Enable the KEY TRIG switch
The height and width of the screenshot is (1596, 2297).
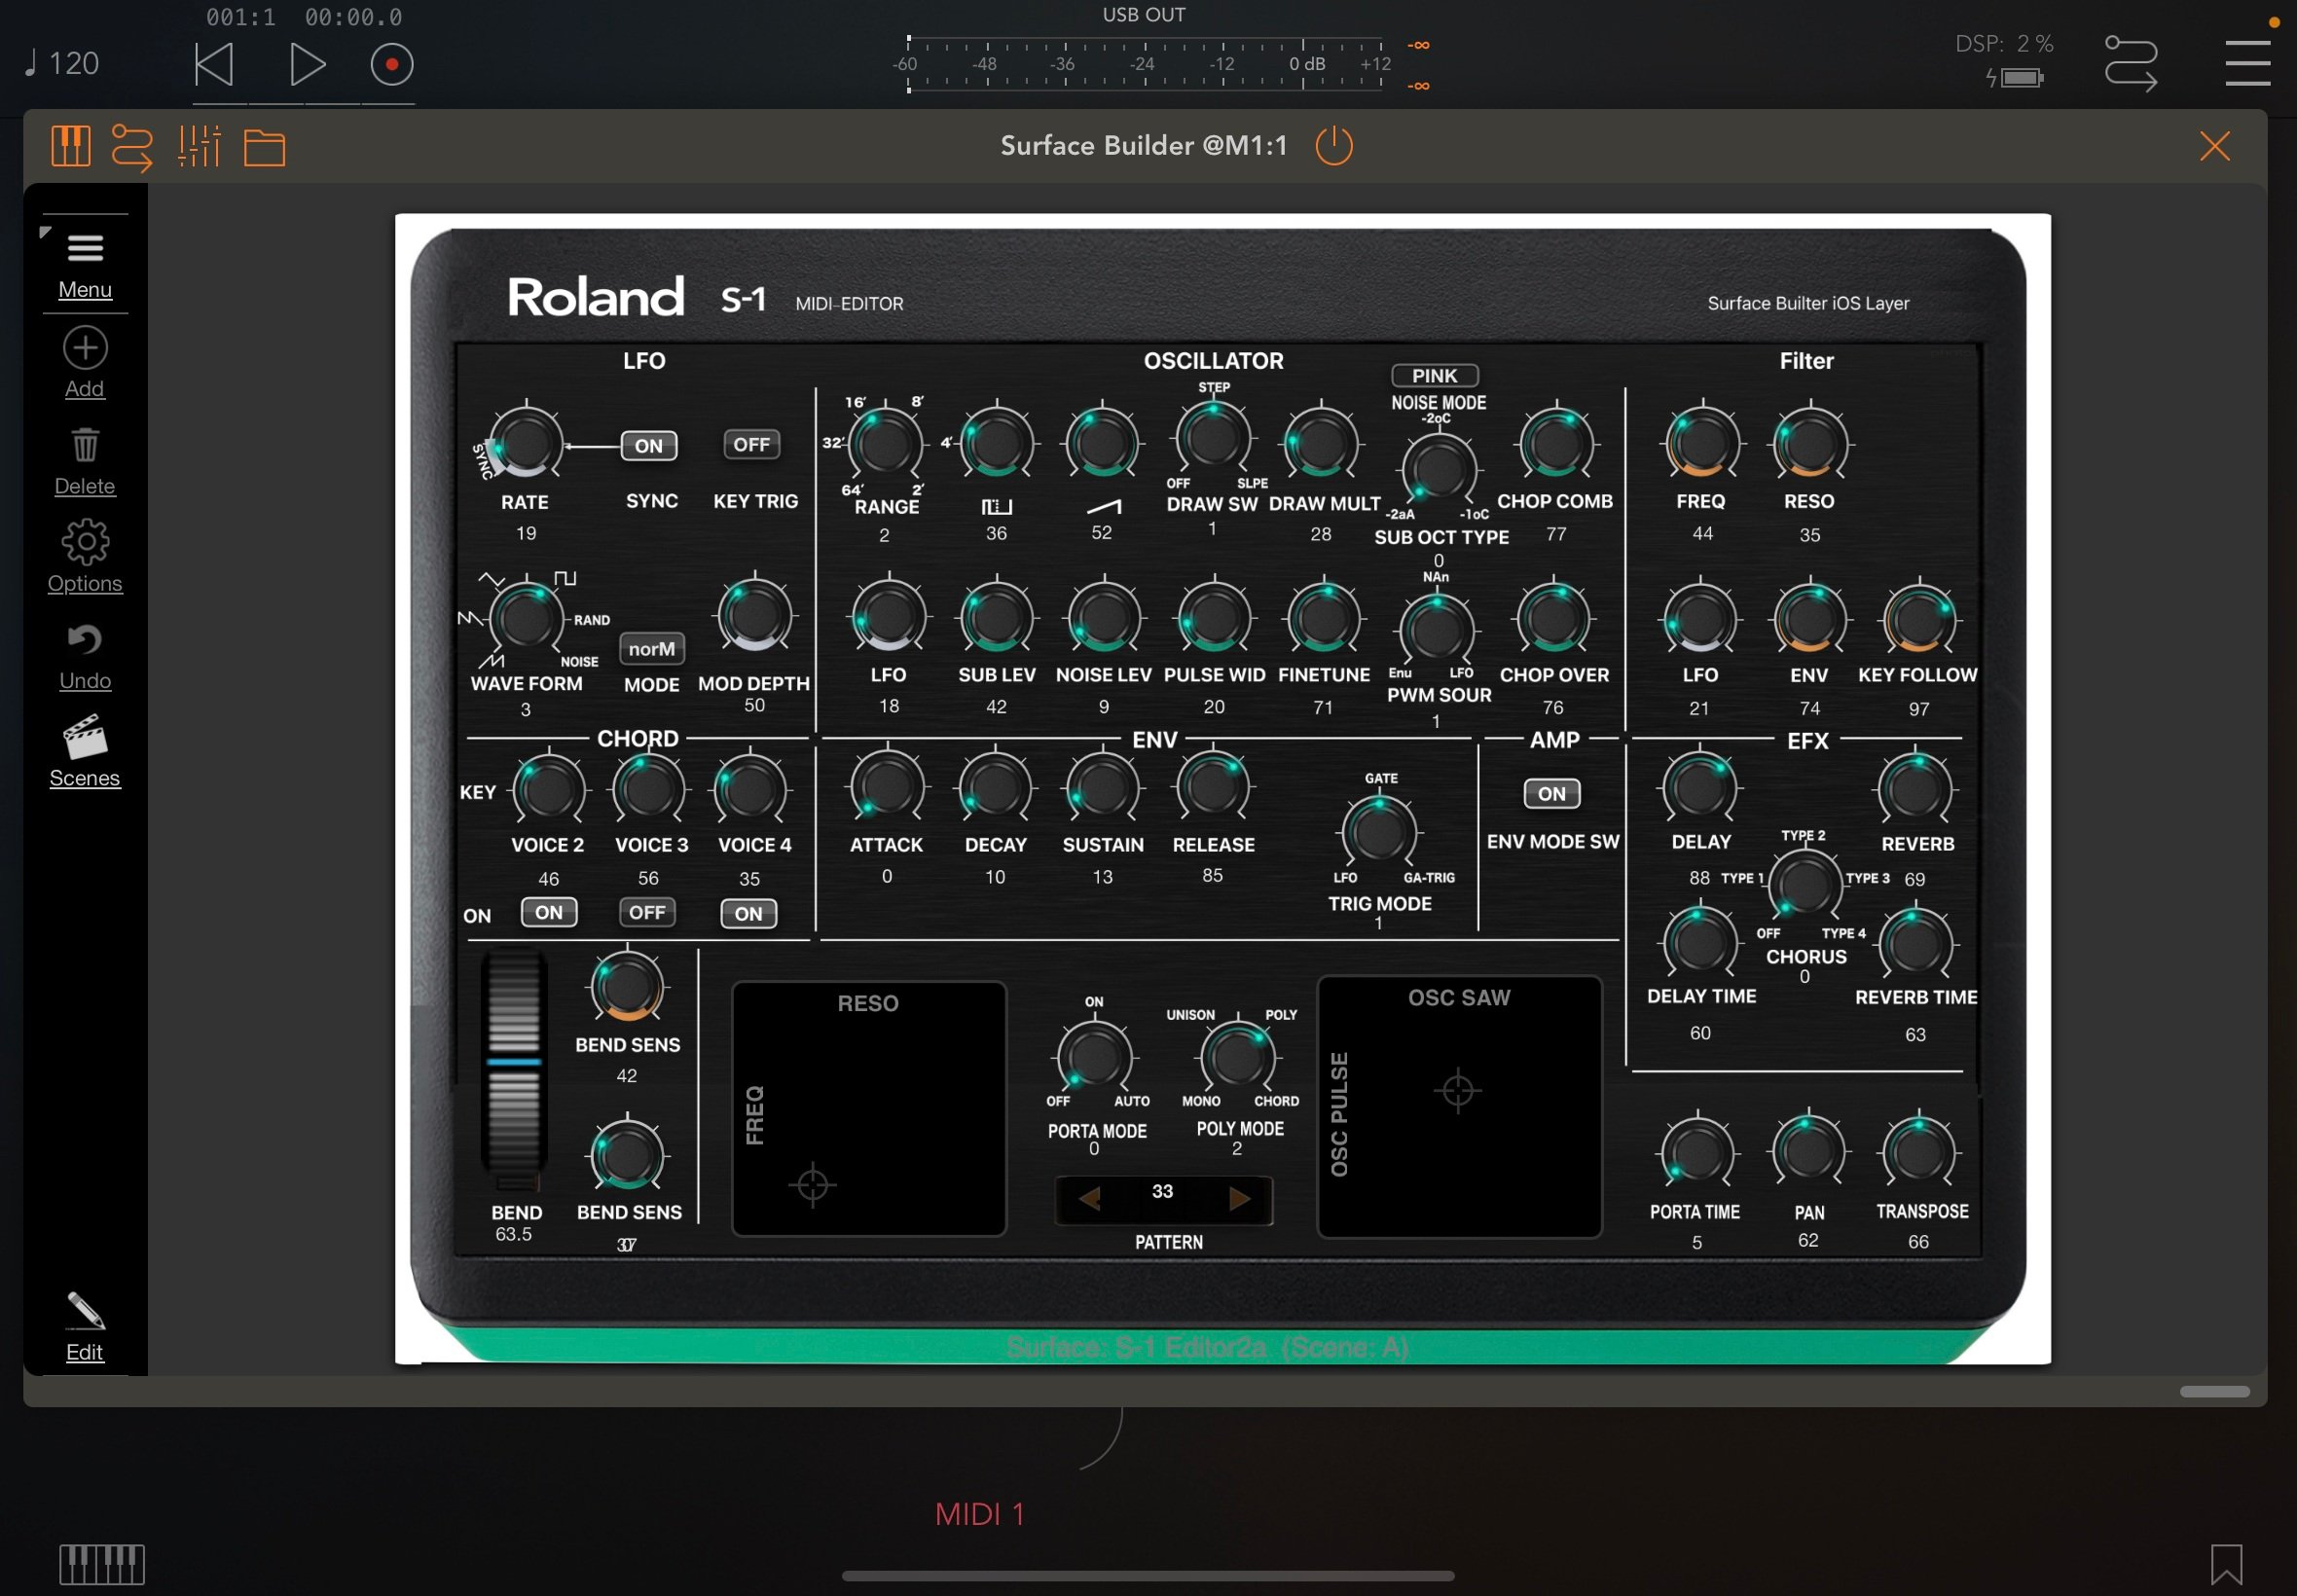pyautogui.click(x=751, y=444)
